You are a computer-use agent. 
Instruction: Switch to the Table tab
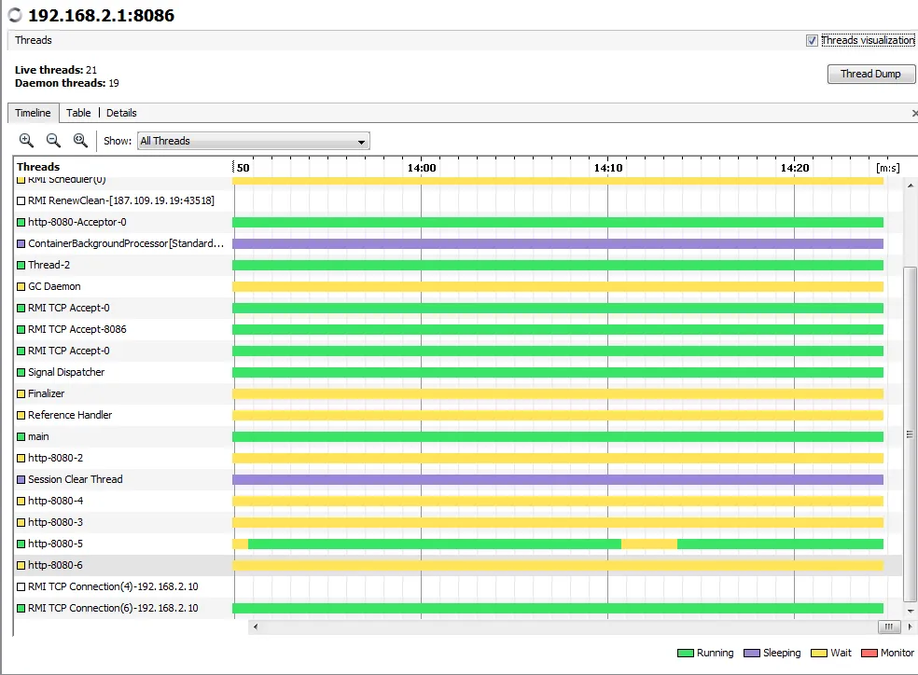[x=78, y=113]
